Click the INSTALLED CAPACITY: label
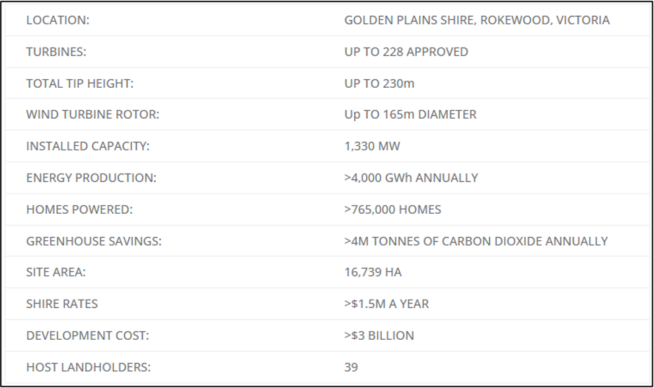 coord(88,146)
